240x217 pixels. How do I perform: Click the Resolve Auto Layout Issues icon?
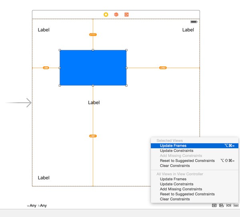coord(236,205)
